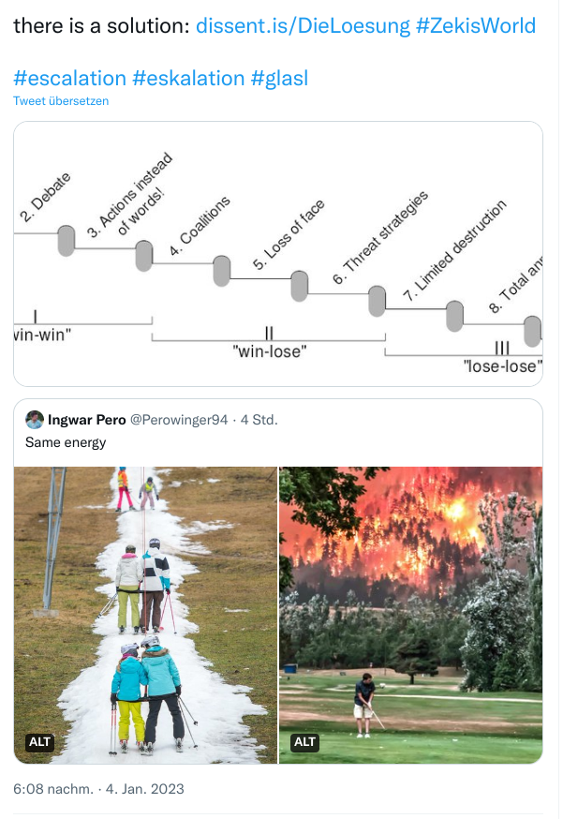Open the conflict escalation stages diagram

coord(278,253)
